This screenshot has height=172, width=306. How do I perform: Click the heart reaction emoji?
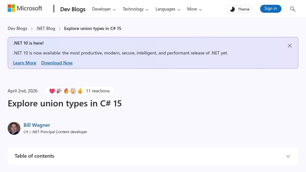52,91
